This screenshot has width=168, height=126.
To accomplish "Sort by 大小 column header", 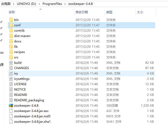I will point(140,12).
